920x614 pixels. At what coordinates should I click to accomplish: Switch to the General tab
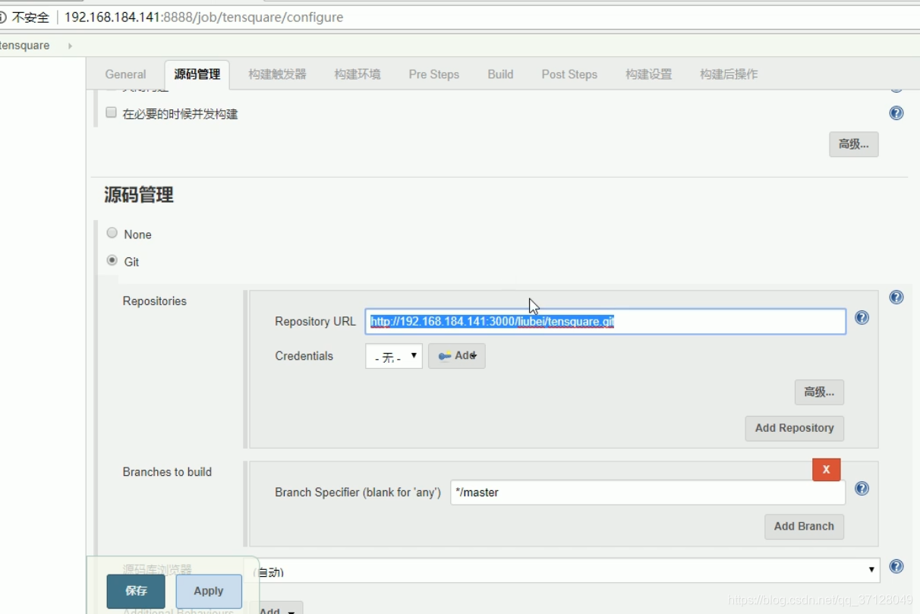(125, 74)
